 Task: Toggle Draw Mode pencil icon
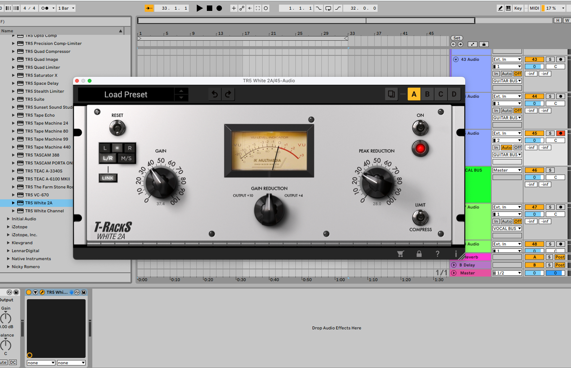(x=501, y=8)
